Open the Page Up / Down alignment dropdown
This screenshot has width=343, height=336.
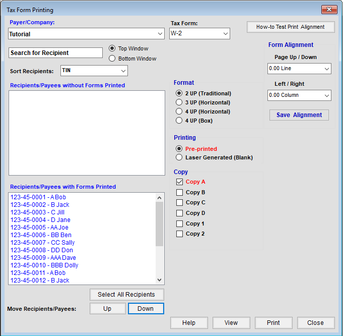tap(299, 69)
